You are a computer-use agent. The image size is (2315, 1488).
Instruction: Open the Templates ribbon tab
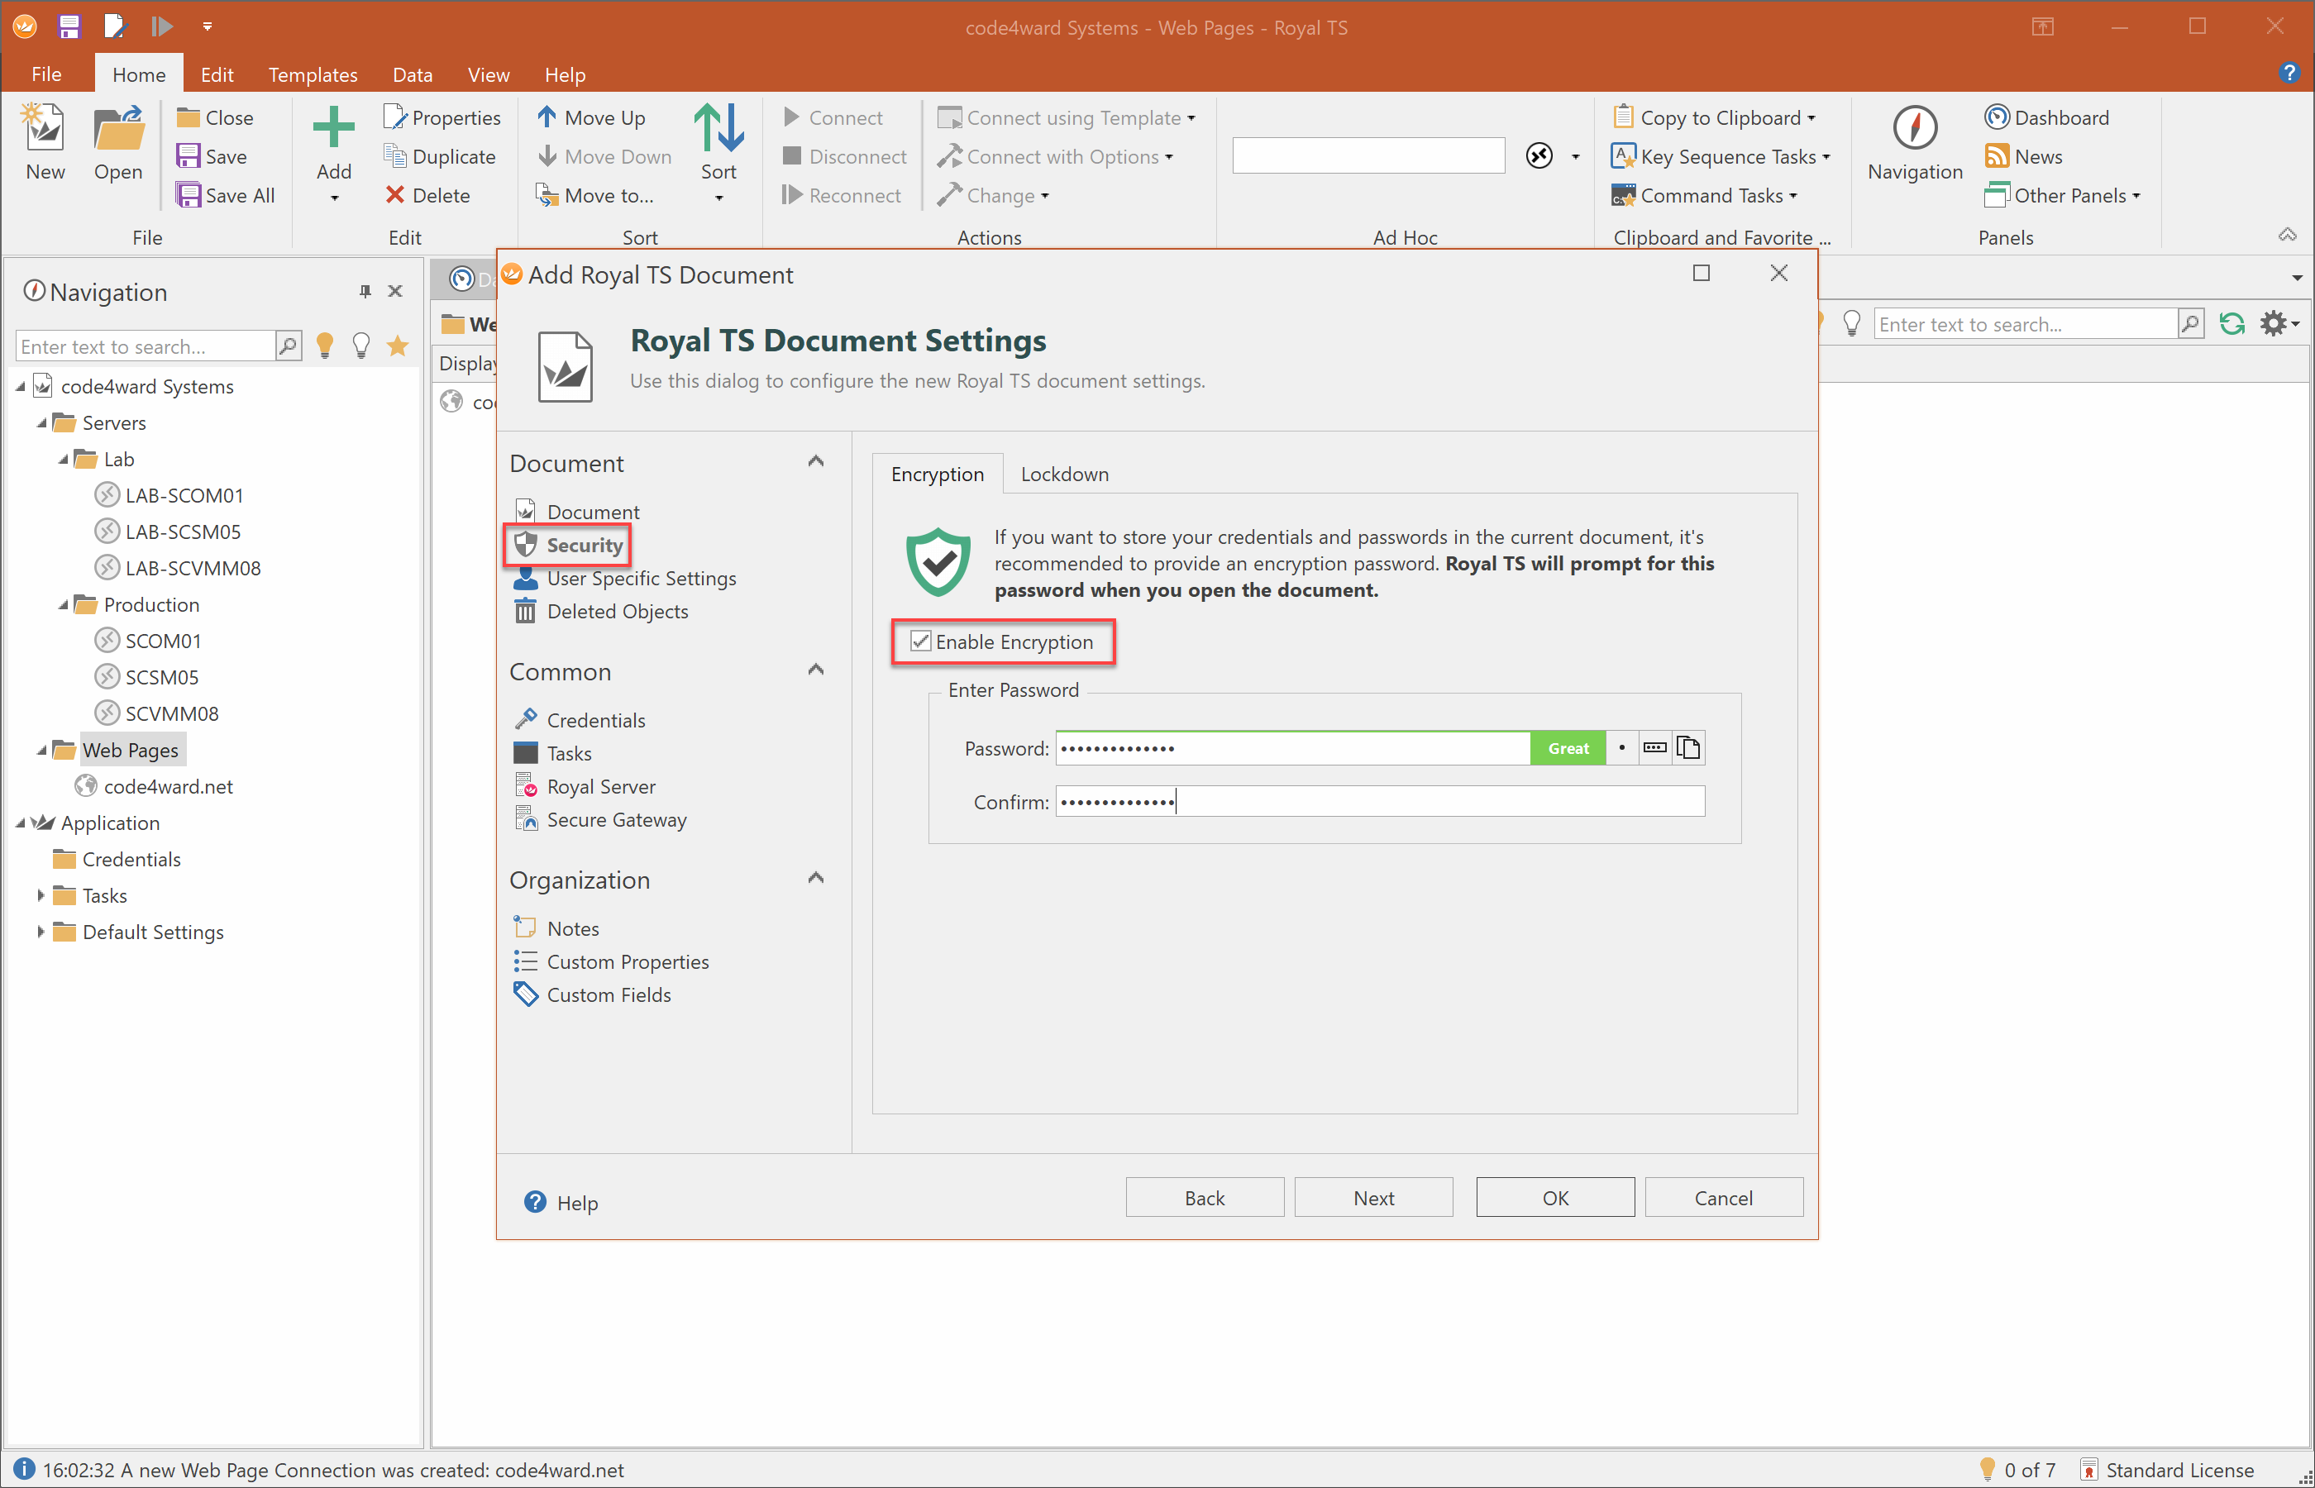pos(312,74)
